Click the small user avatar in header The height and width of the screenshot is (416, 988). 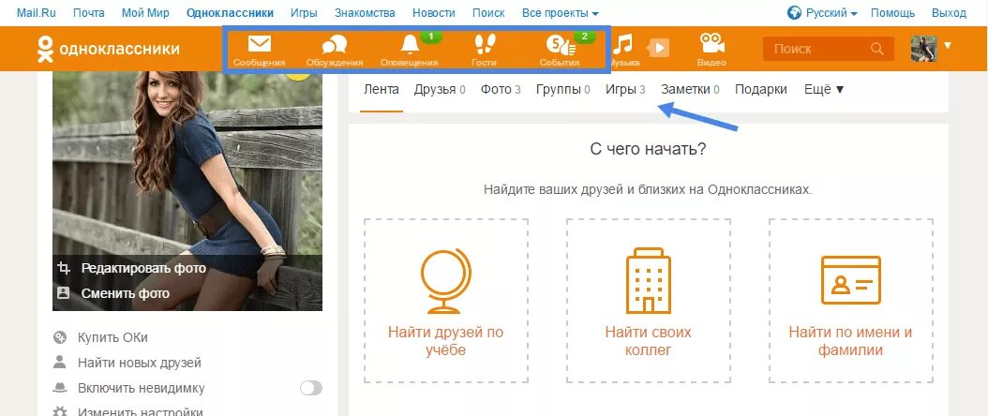(923, 49)
